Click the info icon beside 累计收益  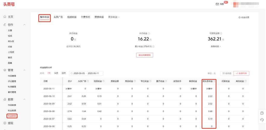153,46
